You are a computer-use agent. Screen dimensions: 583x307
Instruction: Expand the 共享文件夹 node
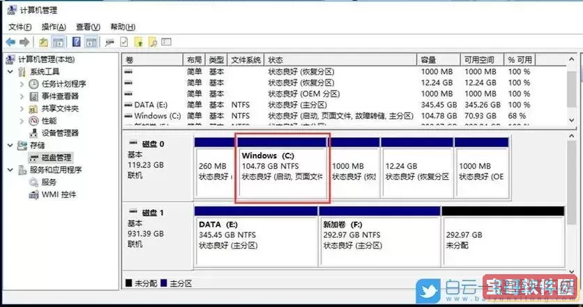[x=22, y=109]
